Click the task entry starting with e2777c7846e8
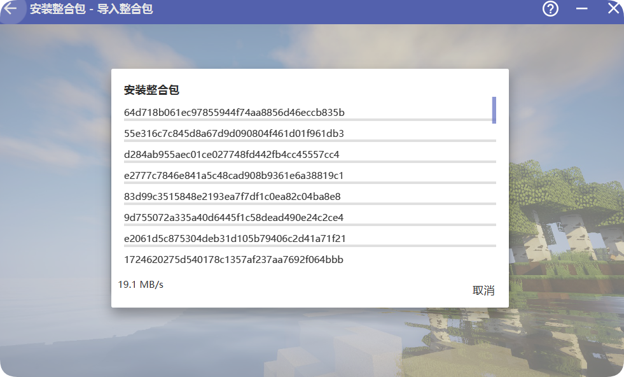The width and height of the screenshot is (624, 377). pyautogui.click(x=233, y=176)
